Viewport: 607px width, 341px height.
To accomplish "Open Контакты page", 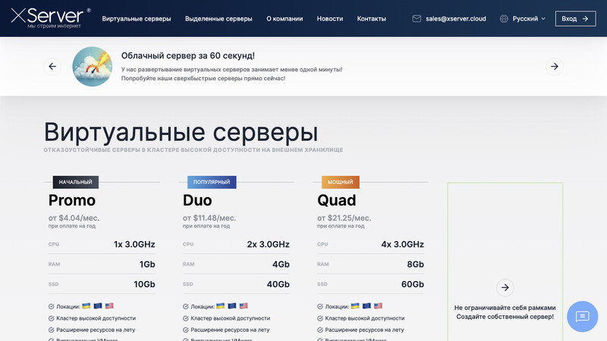I will [371, 18].
